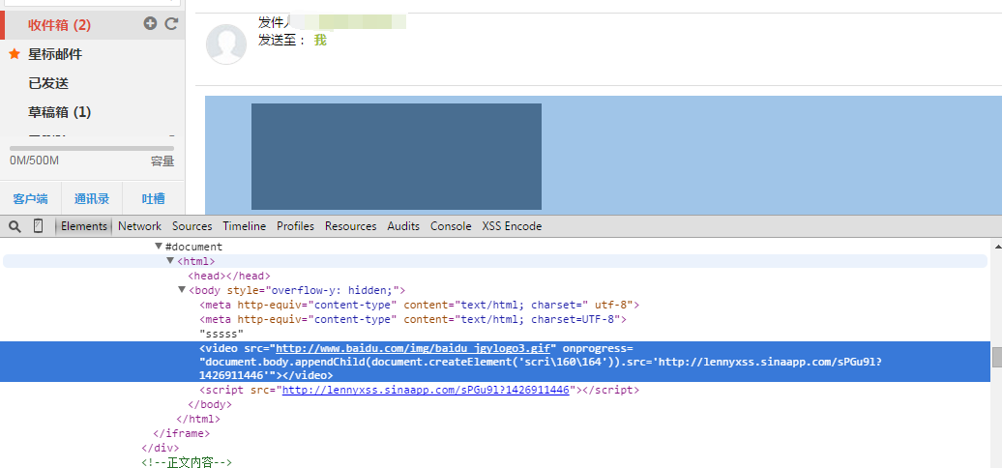
Task: Click the sender avatar icon
Action: tap(226, 44)
